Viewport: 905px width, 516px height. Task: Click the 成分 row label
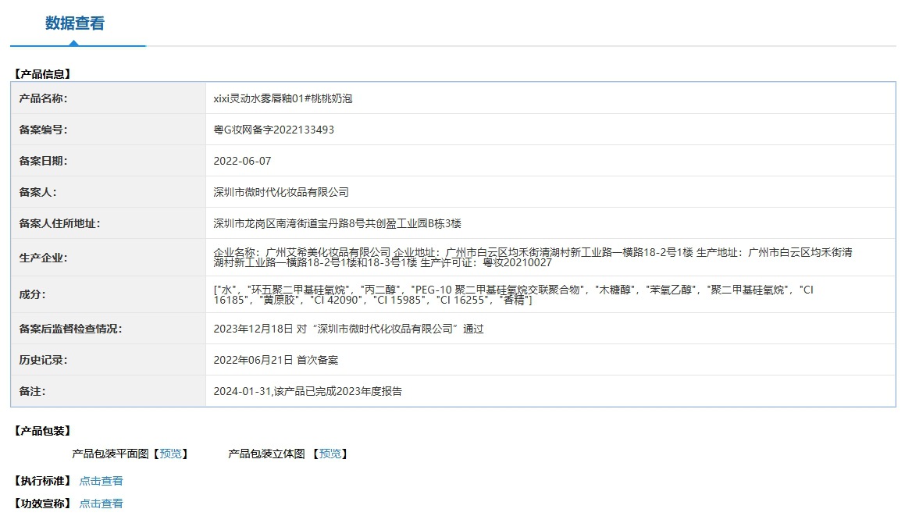pyautogui.click(x=32, y=294)
